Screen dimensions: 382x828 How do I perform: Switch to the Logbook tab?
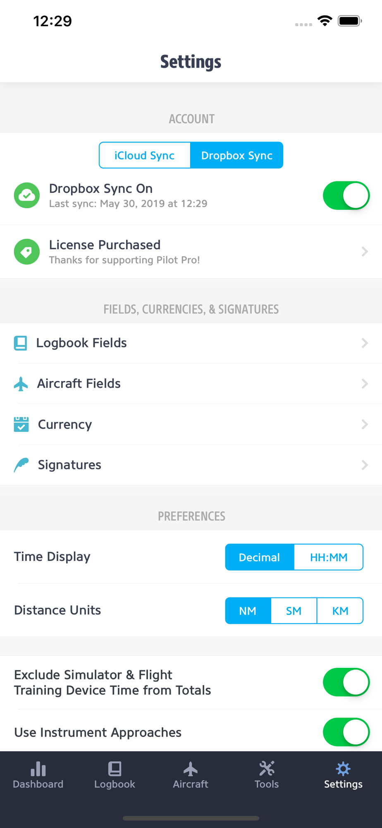115,775
